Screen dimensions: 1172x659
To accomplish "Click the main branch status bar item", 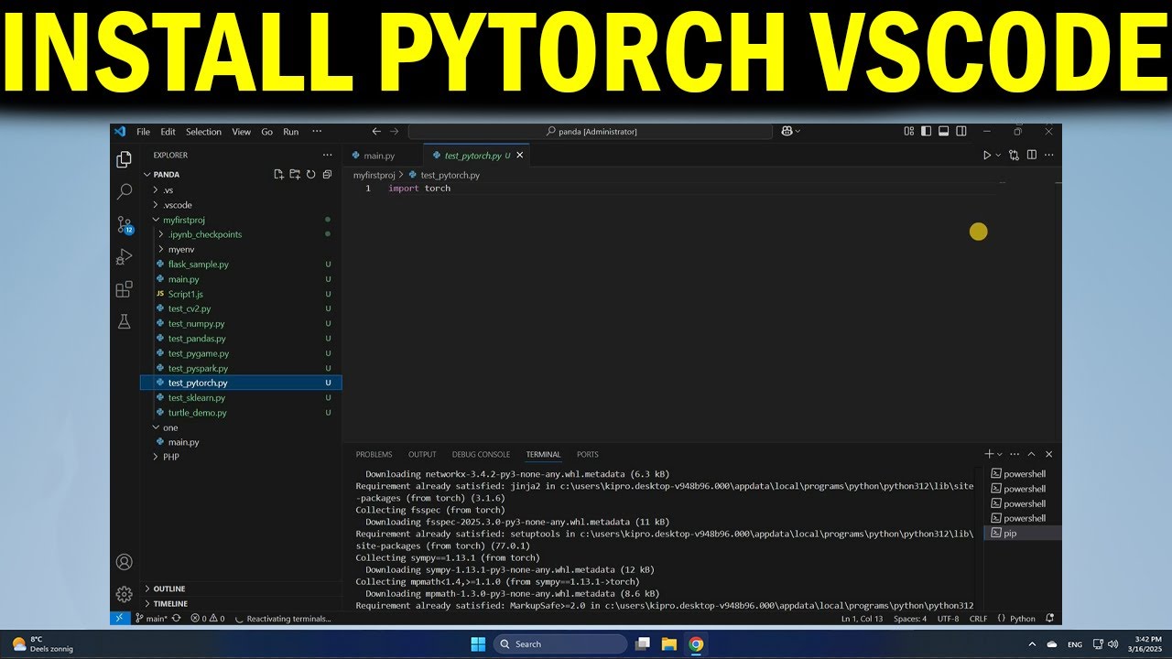I will click(x=153, y=619).
